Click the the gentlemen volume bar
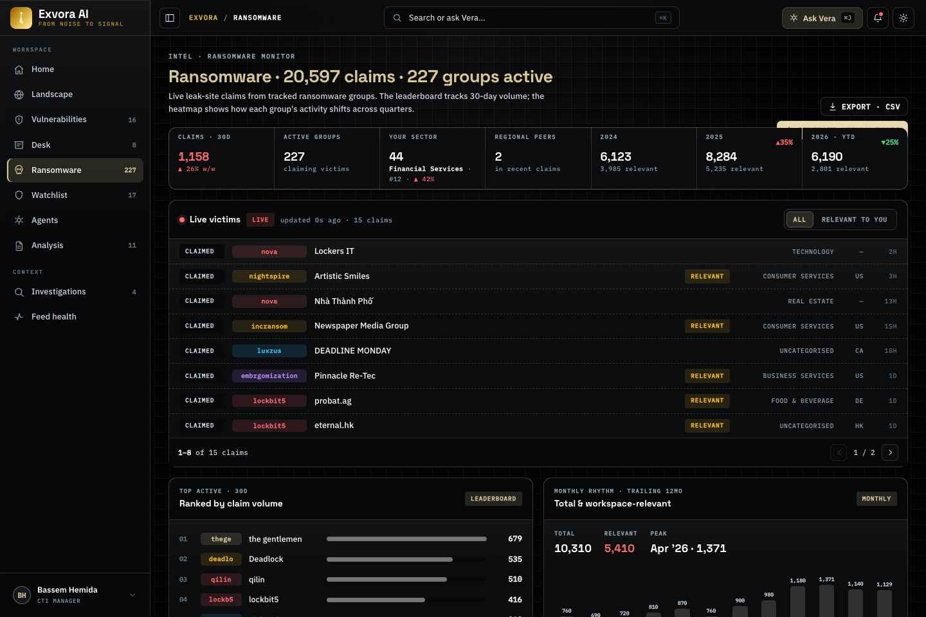This screenshot has width=926, height=617. click(x=406, y=539)
